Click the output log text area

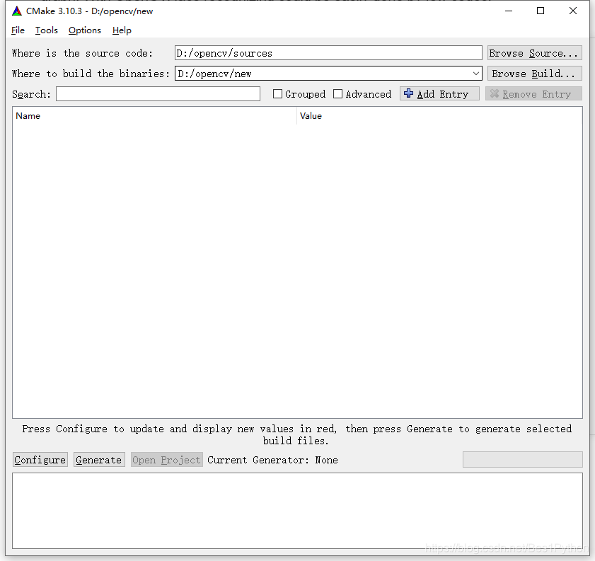(x=297, y=511)
